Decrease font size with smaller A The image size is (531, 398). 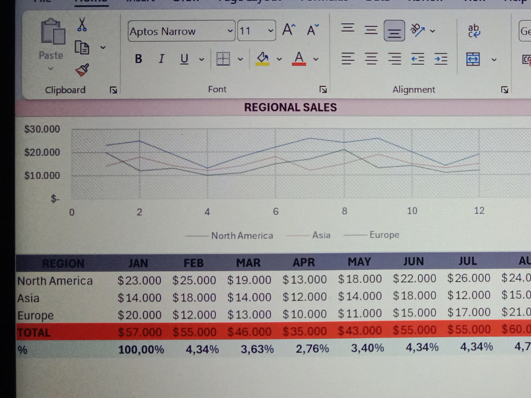(x=313, y=30)
